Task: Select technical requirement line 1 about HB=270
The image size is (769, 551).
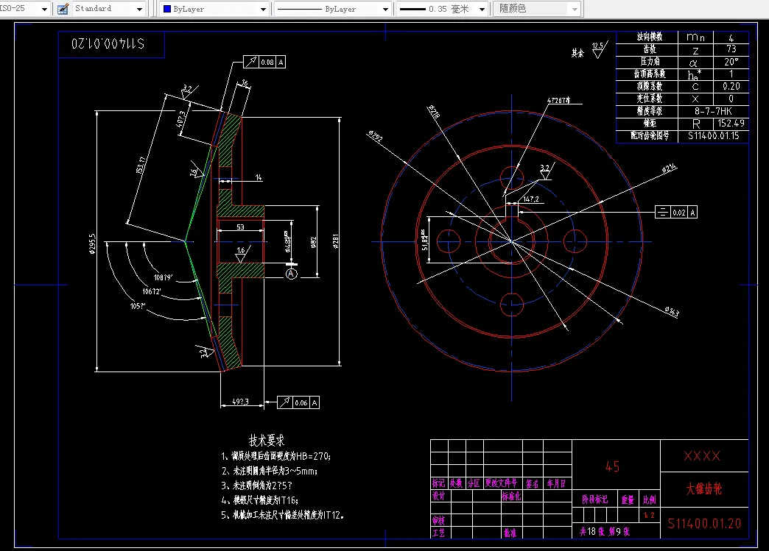Action: (275, 457)
